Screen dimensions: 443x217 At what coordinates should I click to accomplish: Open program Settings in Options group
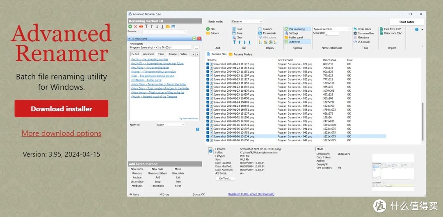[x=291, y=33]
